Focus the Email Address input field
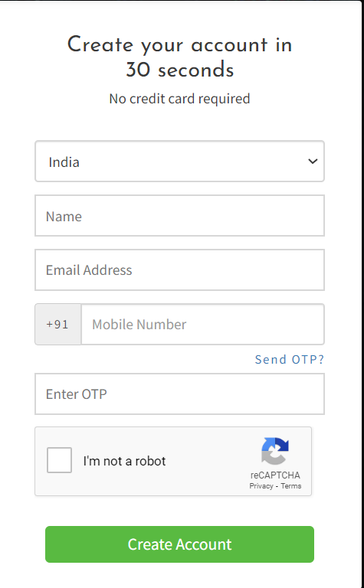Screen dimensions: 364x588 click(x=180, y=269)
